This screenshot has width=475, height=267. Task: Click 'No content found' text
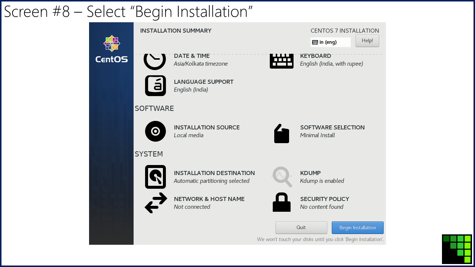[x=322, y=207]
